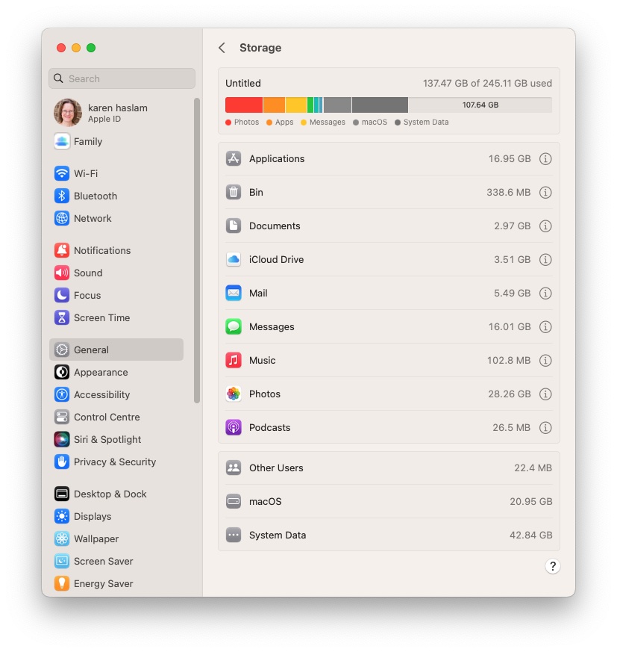Click the Documents row label
This screenshot has width=617, height=652.
tap(275, 226)
